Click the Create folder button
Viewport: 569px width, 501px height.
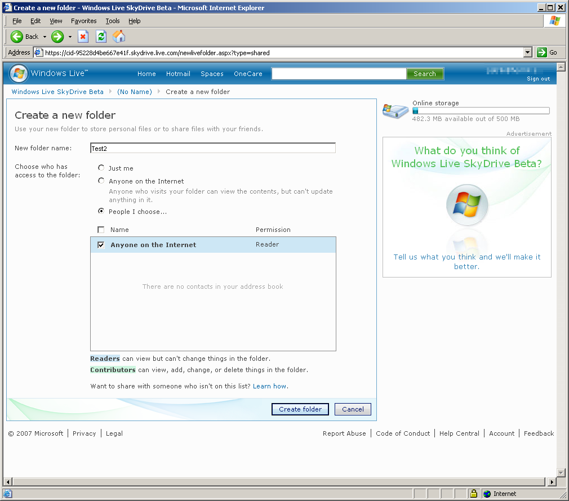point(300,409)
